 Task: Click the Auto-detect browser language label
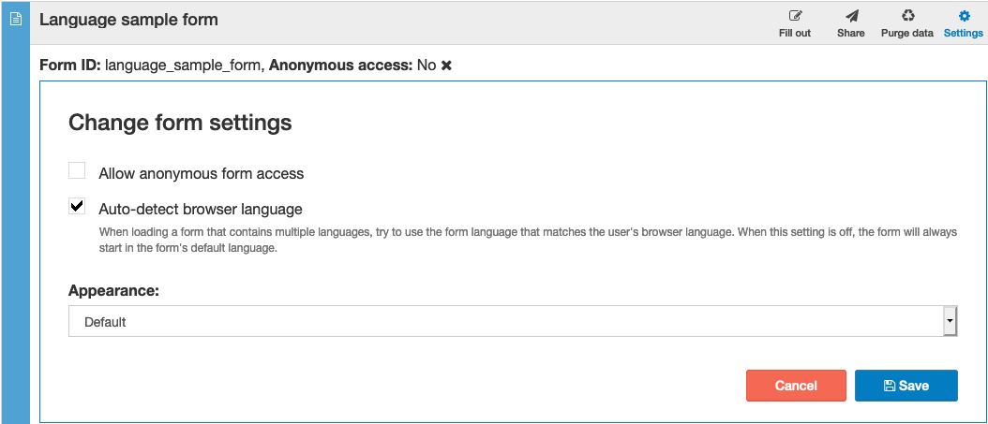click(x=201, y=209)
